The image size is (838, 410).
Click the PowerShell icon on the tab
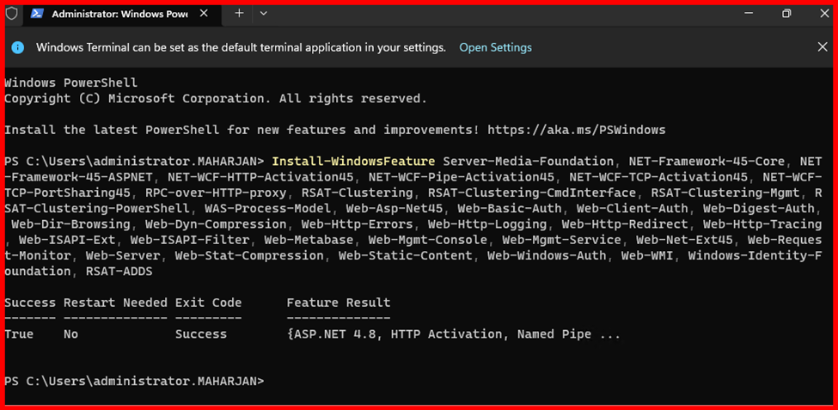pyautogui.click(x=38, y=14)
